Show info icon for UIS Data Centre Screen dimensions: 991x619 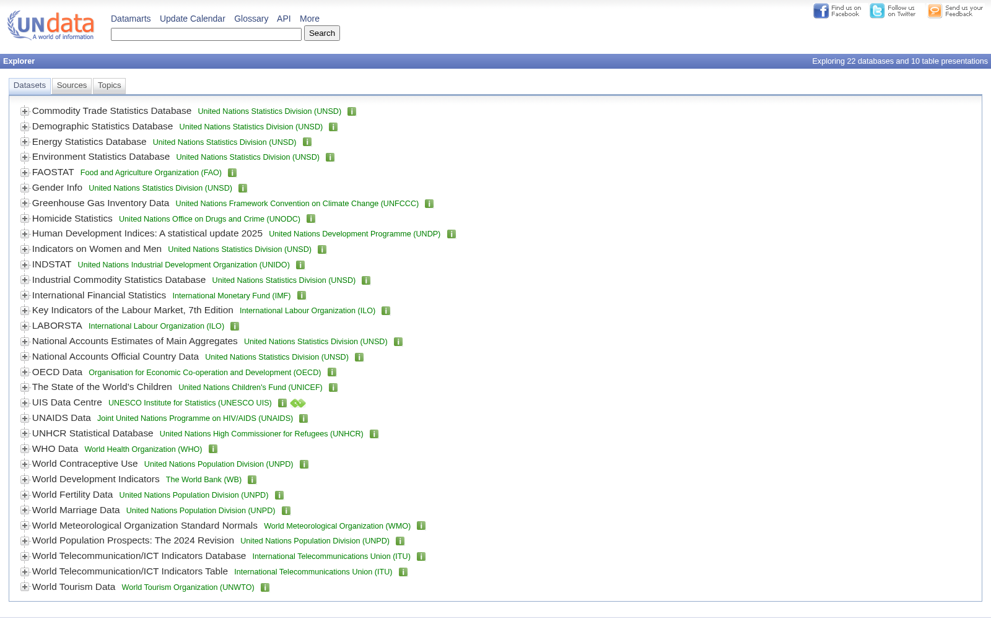[282, 403]
